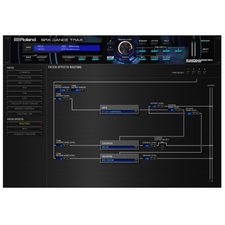The height and width of the screenshot is (225, 225).
Task: Select Tone 3 in Tone Select
Action: pos(199,73)
